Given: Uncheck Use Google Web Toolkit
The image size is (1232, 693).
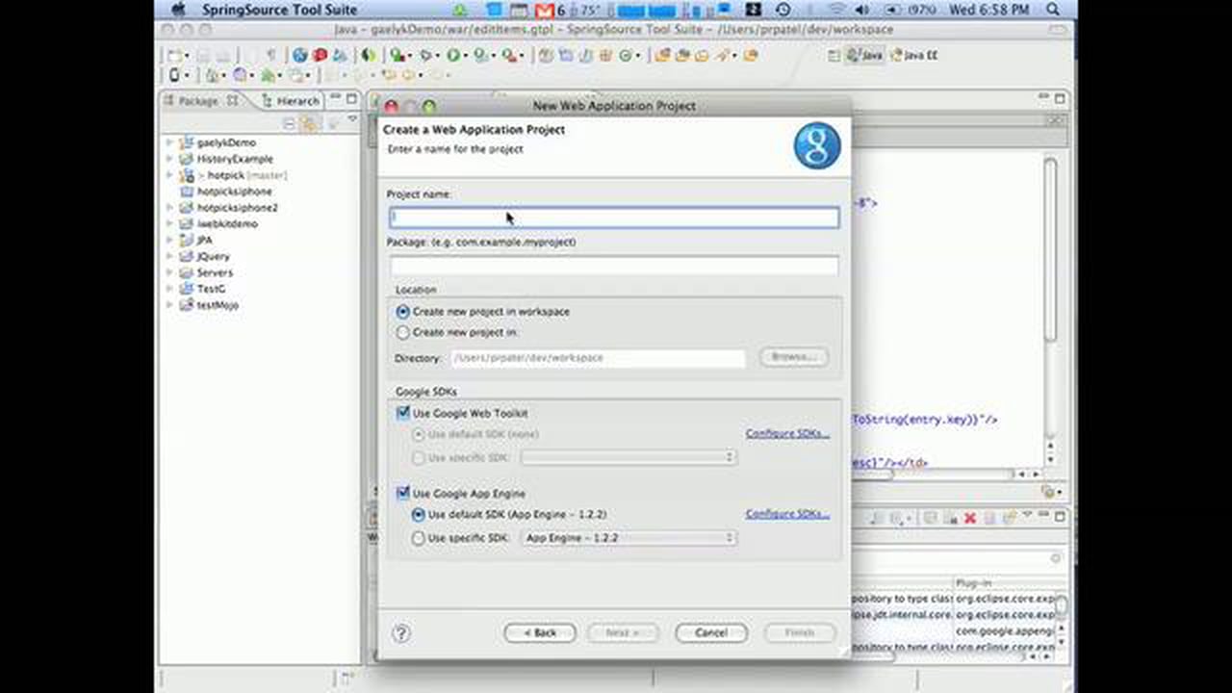Looking at the screenshot, I should pyautogui.click(x=402, y=412).
